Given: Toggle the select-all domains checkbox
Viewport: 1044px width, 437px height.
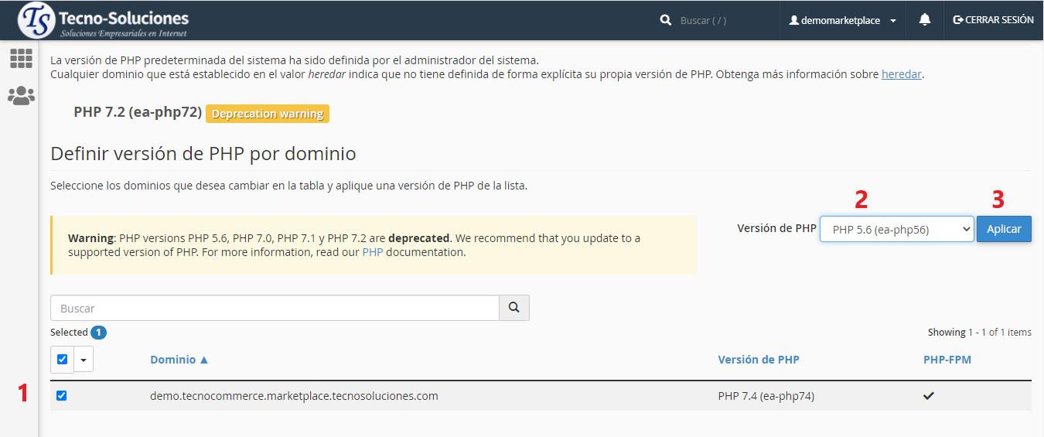Looking at the screenshot, I should pos(63,359).
